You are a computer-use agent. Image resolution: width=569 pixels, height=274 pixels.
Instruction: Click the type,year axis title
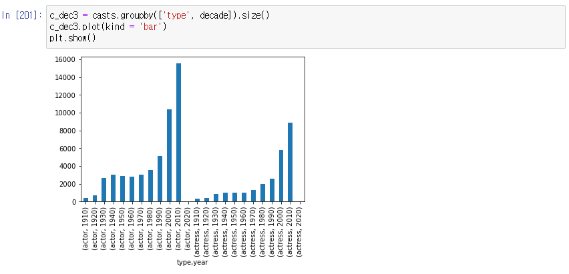point(192,263)
